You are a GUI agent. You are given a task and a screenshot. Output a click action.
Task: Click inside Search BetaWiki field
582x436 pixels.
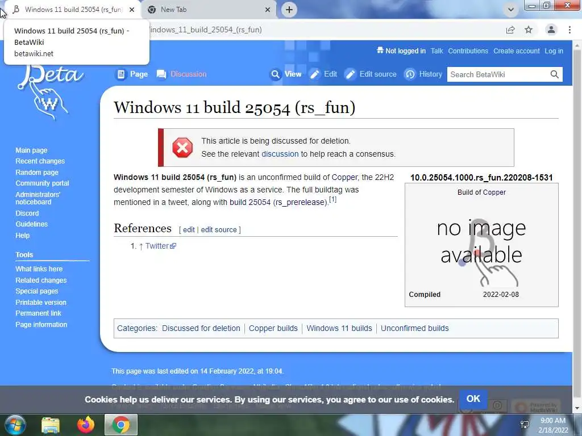(x=498, y=74)
